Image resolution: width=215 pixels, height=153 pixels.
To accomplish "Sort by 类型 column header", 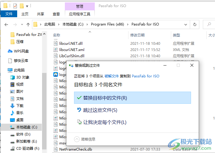I will coord(177,35).
